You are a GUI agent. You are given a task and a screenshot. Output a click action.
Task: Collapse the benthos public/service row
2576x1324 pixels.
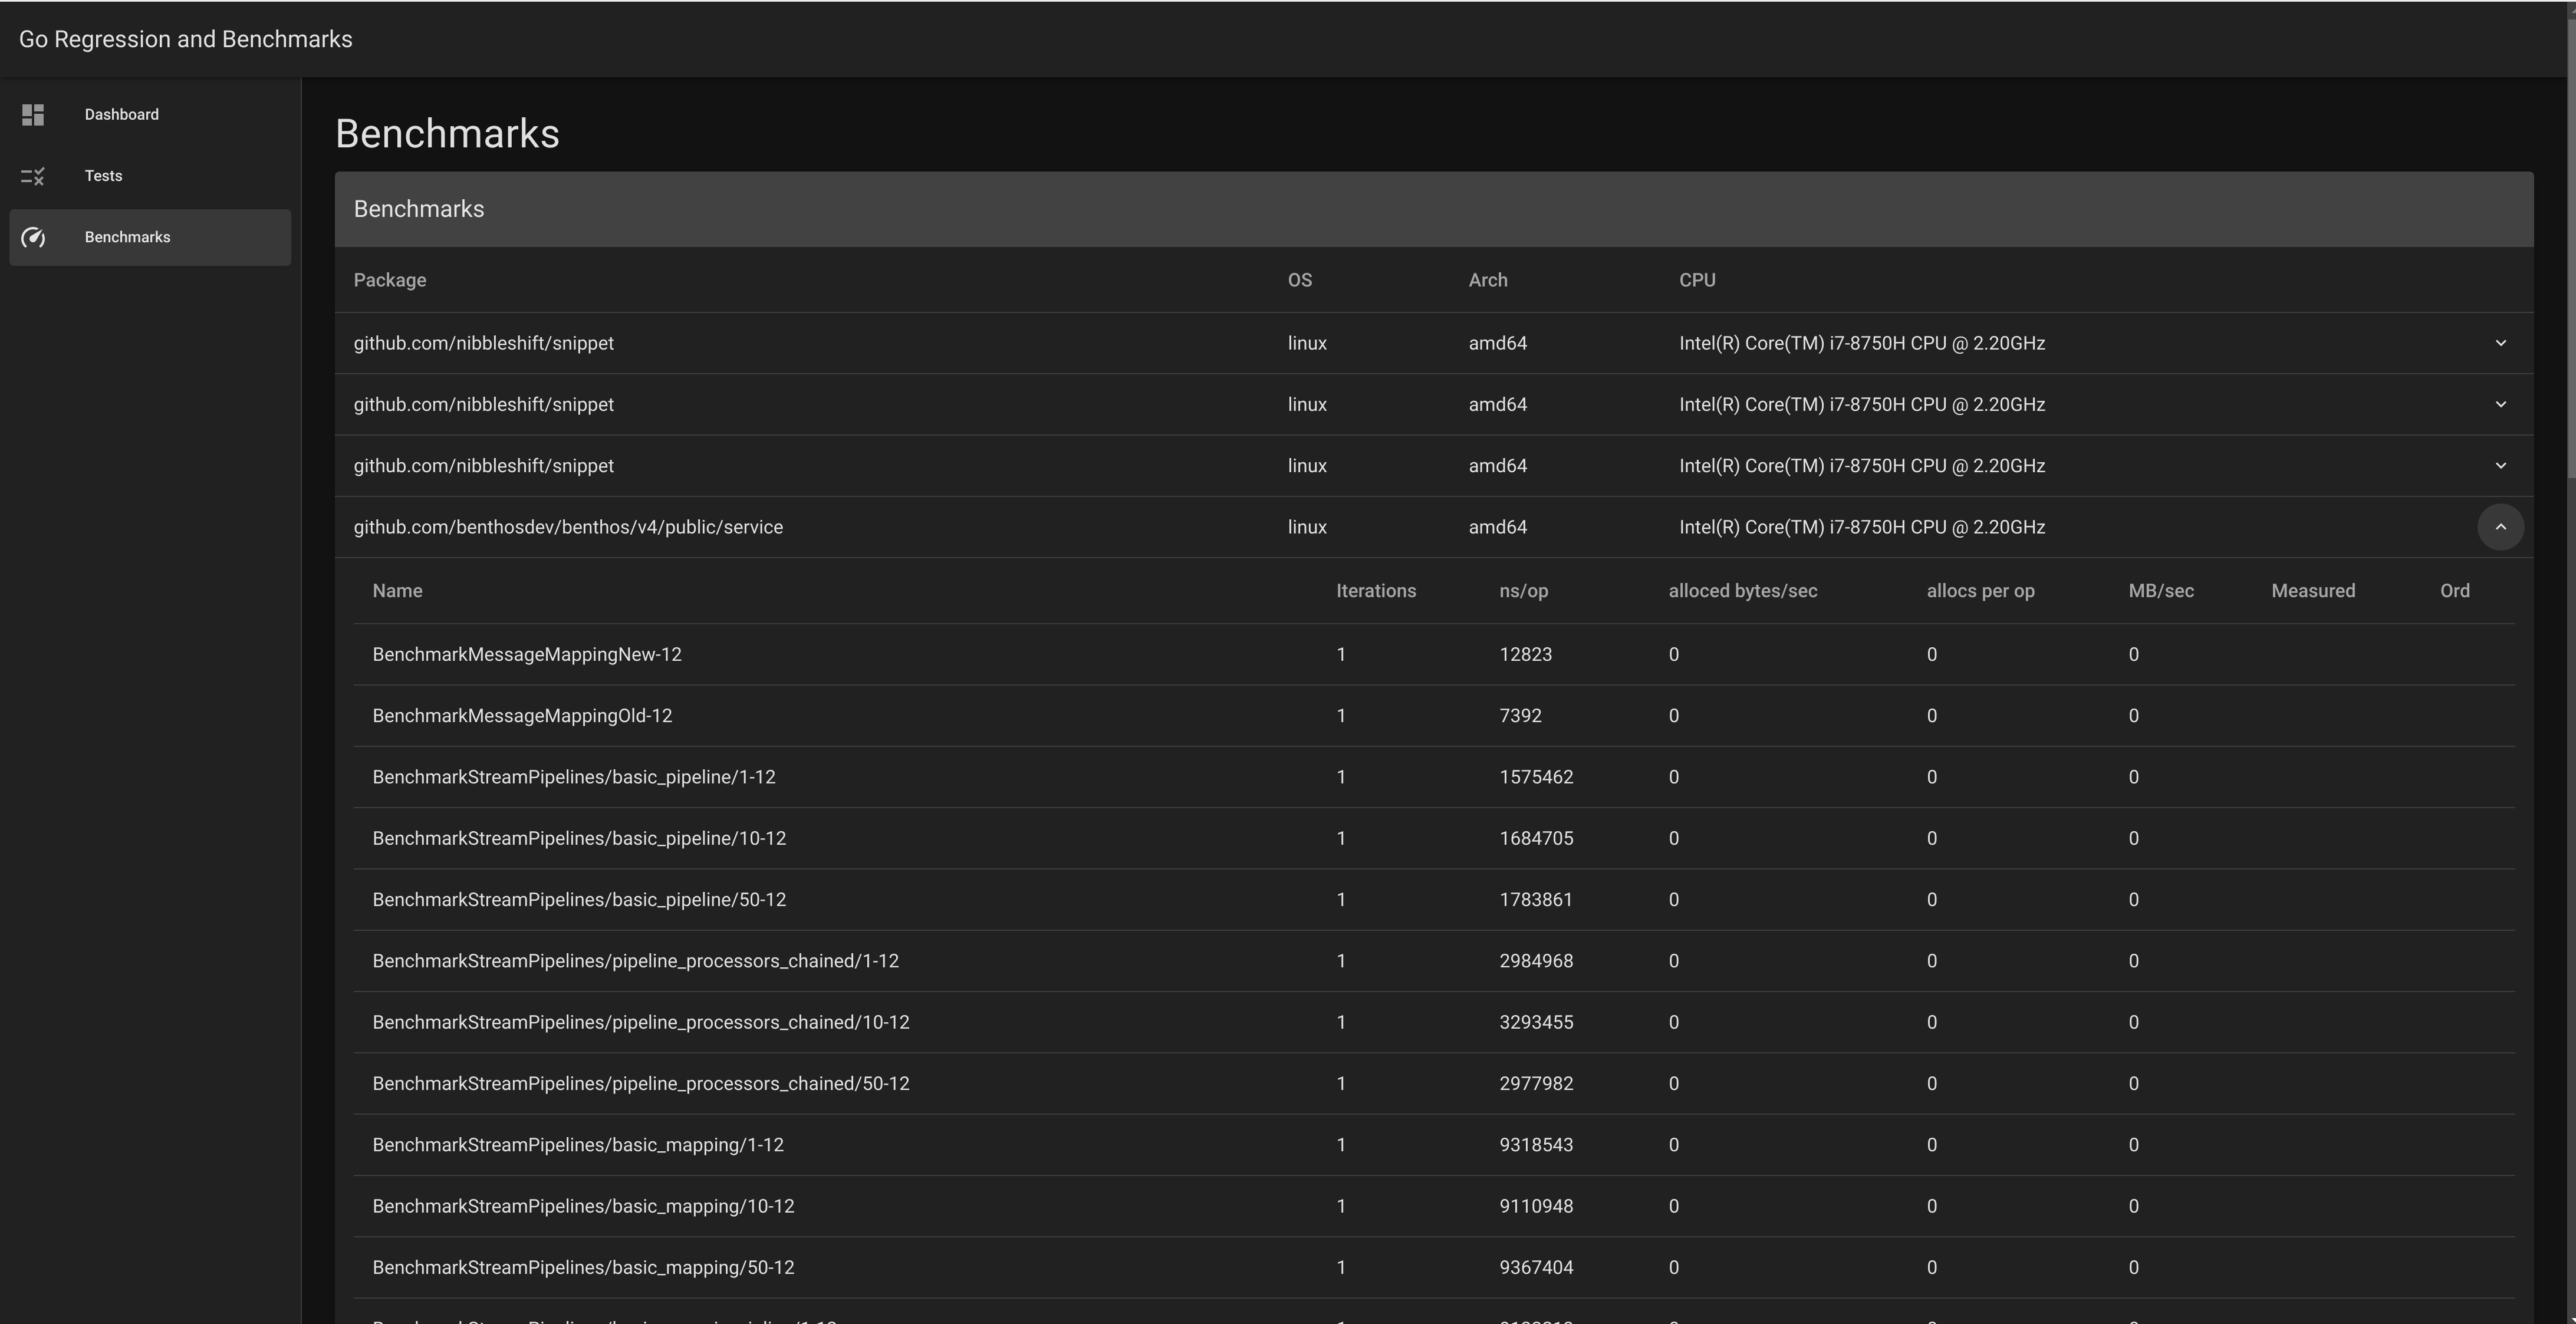click(x=2500, y=527)
